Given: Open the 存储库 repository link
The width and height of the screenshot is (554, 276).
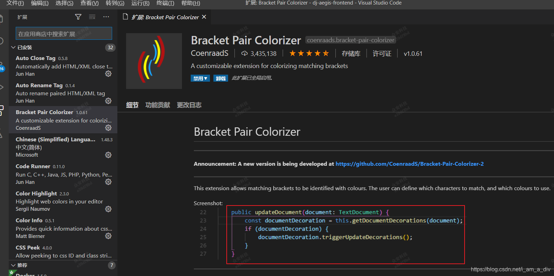Looking at the screenshot, I should [351, 53].
